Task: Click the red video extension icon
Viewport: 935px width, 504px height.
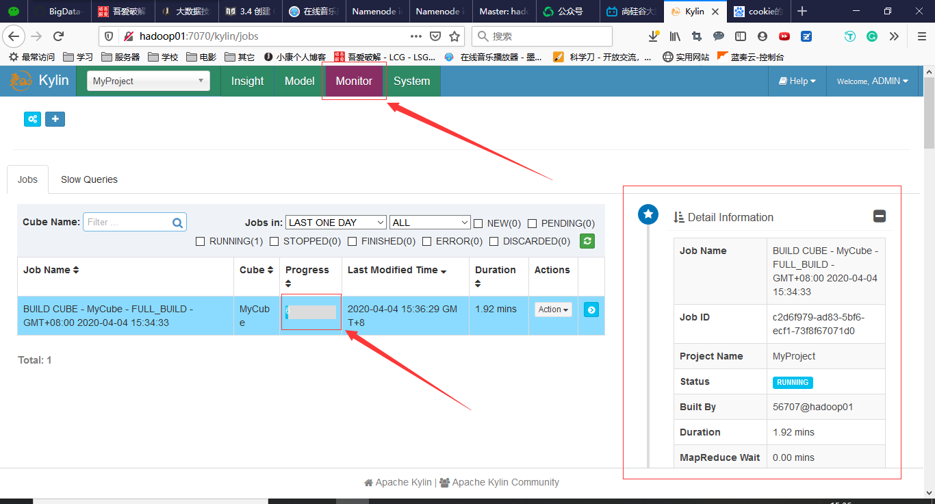Action: 784,36
